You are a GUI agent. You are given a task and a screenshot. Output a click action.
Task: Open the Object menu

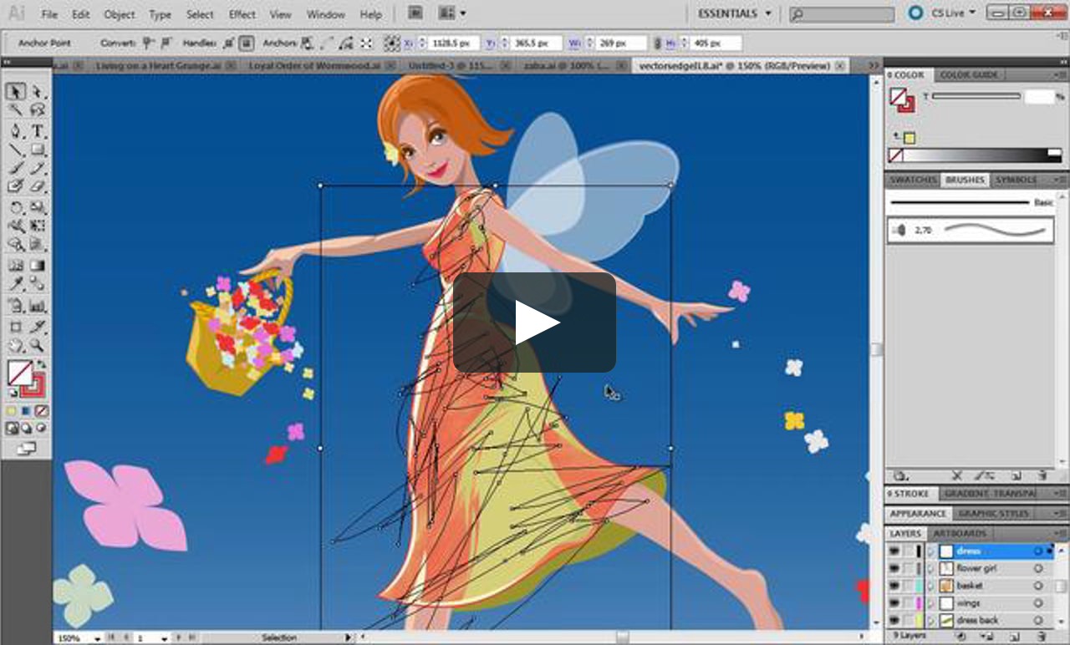click(120, 15)
